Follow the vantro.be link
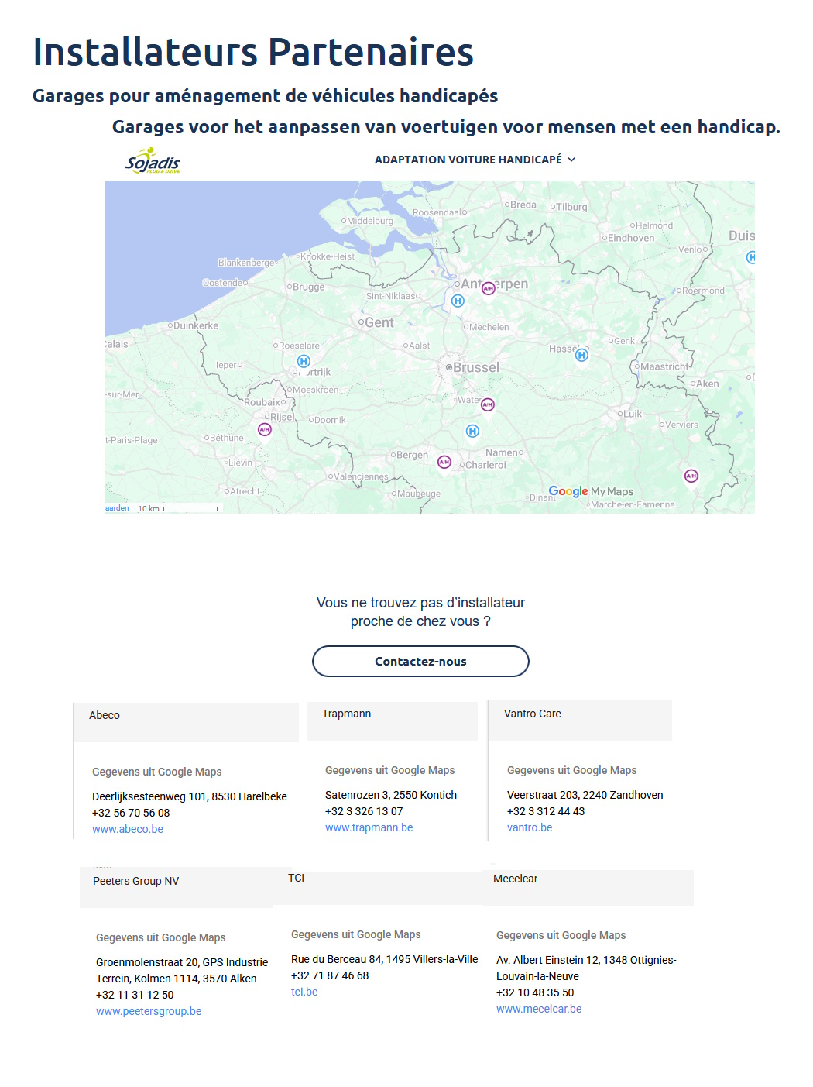 [530, 827]
